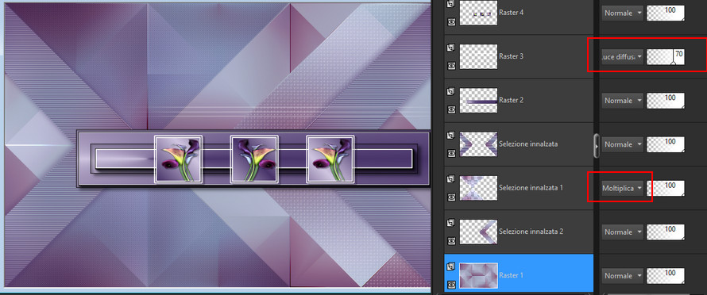707x295 pixels.
Task: Click layer type icon of Selezione innalzata 2
Action: 451,223
